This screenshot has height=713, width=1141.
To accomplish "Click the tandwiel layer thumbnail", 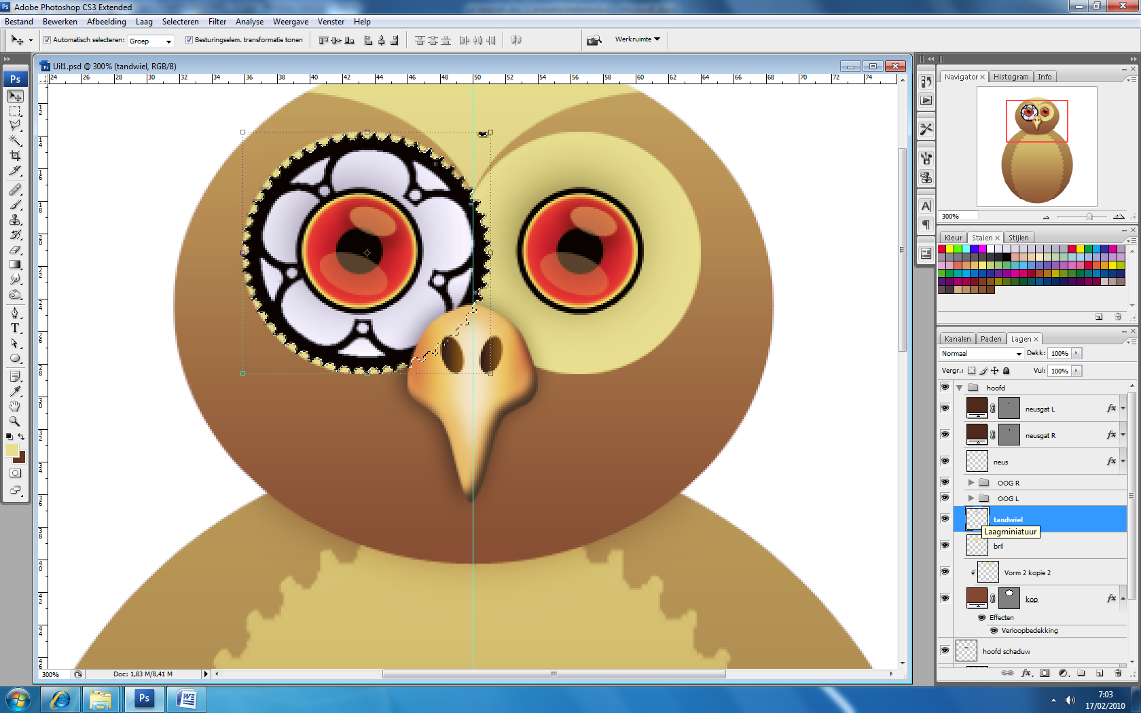I will pos(977,519).
